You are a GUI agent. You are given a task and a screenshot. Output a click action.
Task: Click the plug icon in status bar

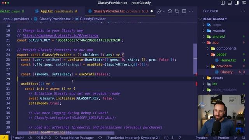(x=180, y=138)
